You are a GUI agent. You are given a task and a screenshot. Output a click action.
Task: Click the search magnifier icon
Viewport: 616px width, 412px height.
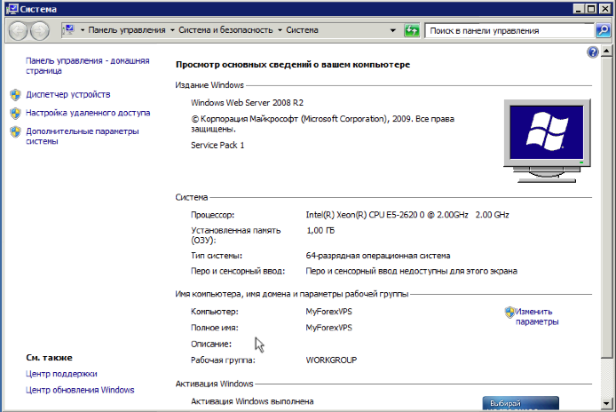pos(602,30)
